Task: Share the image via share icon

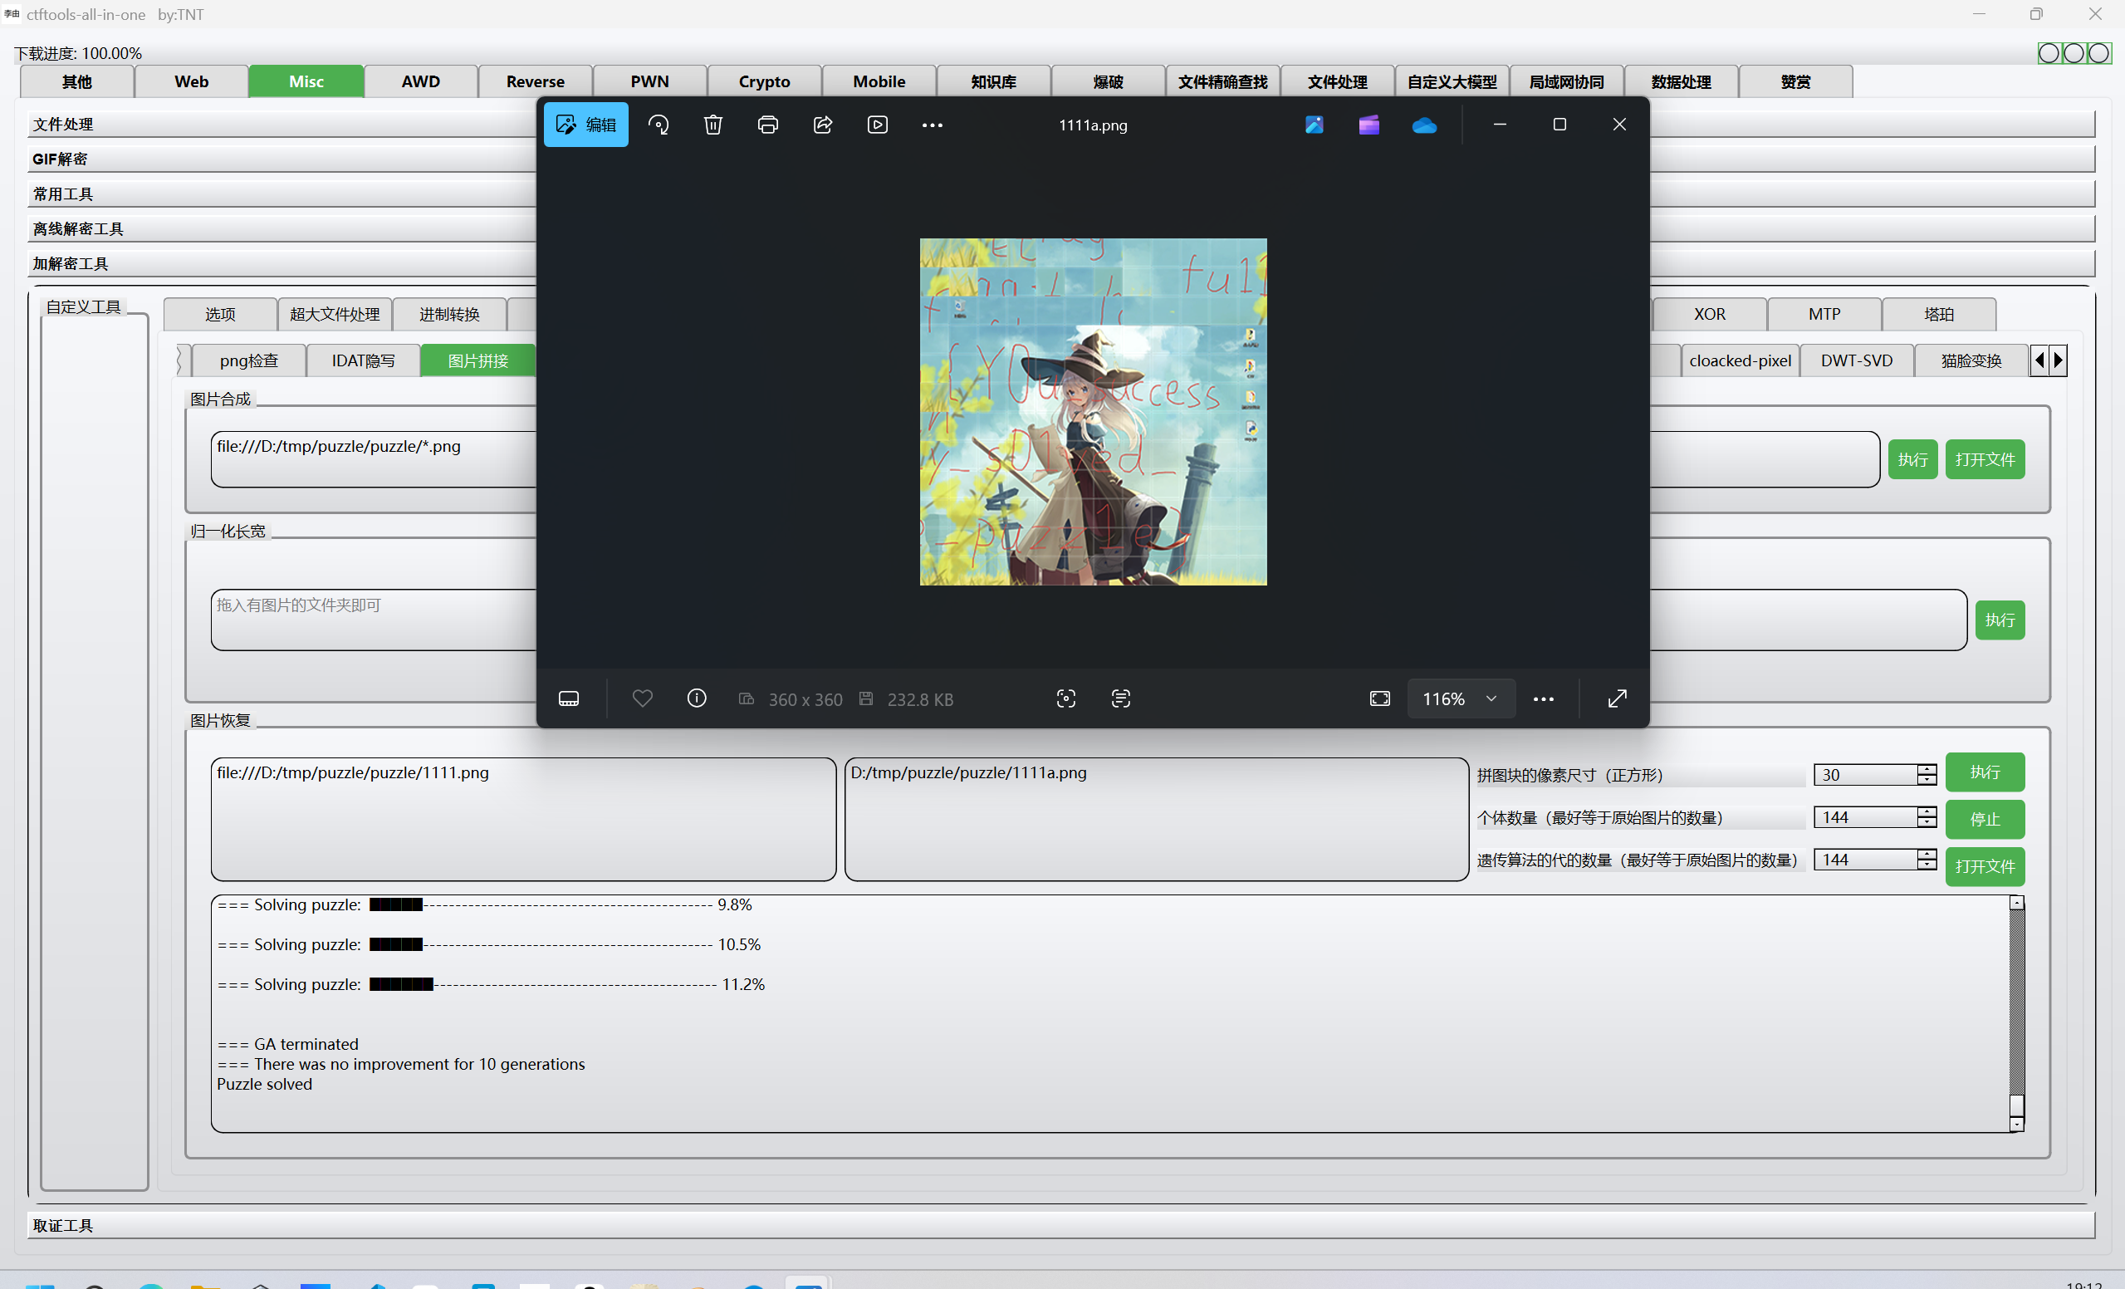Action: (823, 125)
